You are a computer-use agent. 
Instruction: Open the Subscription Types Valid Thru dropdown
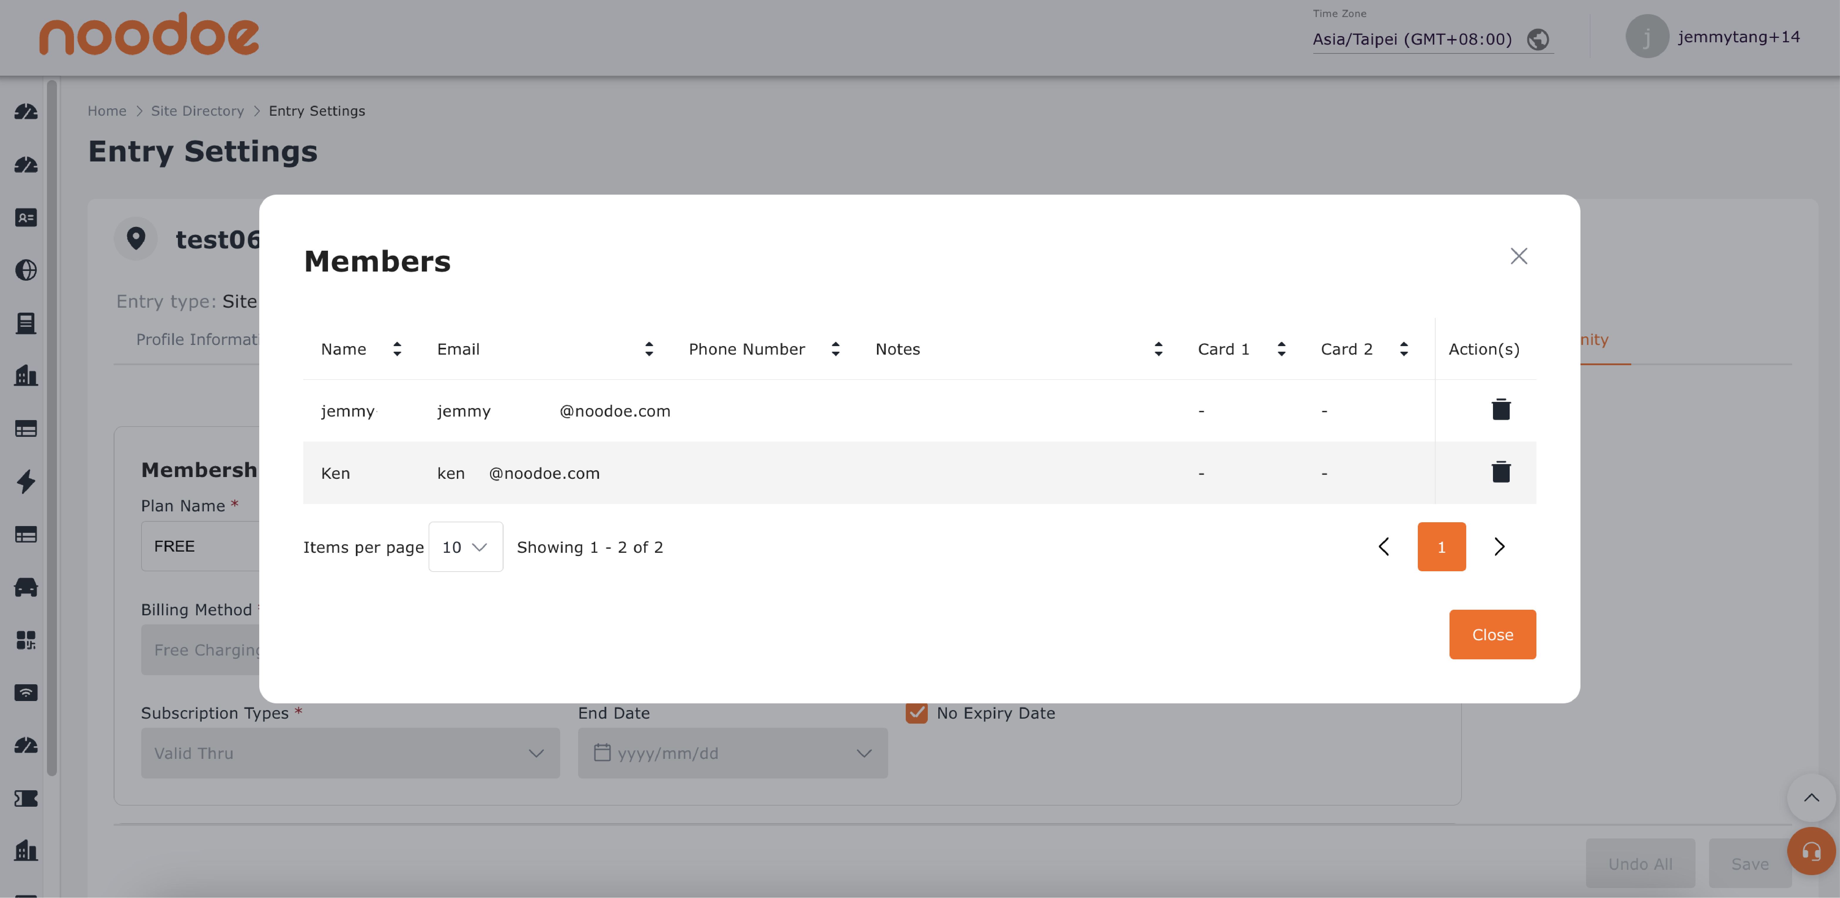(350, 754)
